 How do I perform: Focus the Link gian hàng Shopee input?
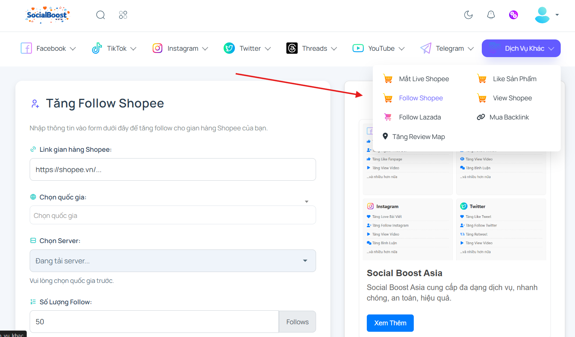[173, 169]
